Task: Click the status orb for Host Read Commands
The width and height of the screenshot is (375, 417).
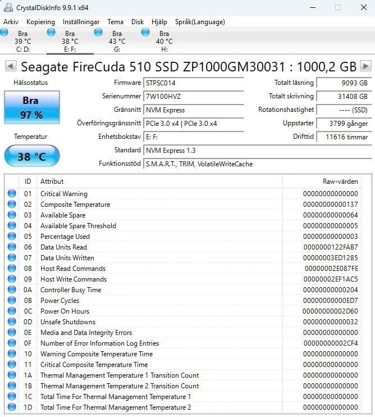Action: coord(12,268)
